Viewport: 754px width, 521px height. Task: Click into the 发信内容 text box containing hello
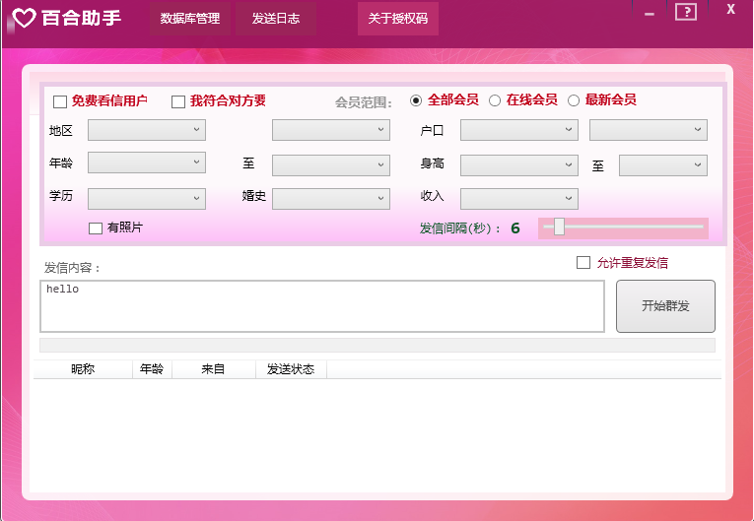[322, 306]
